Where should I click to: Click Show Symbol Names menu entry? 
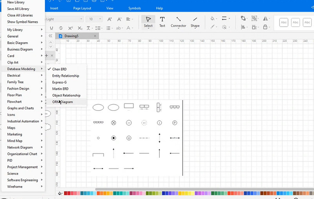(22, 22)
